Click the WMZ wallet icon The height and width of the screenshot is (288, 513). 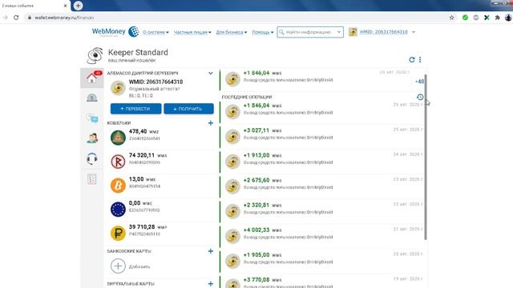click(118, 138)
